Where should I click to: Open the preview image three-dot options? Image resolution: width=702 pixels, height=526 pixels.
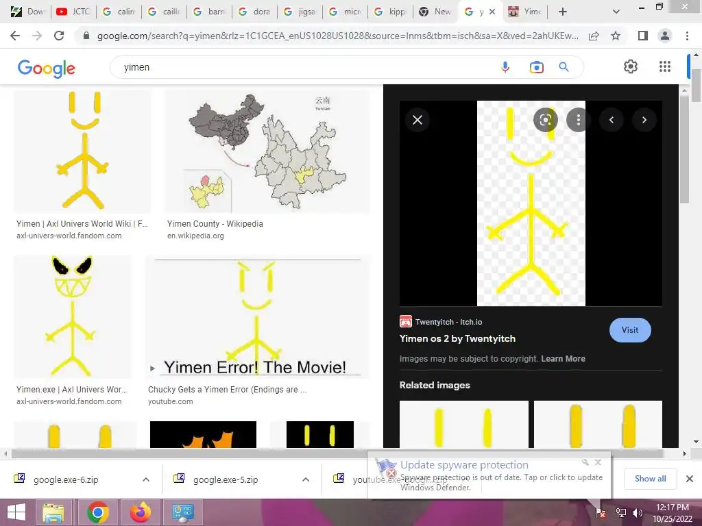[x=579, y=120]
